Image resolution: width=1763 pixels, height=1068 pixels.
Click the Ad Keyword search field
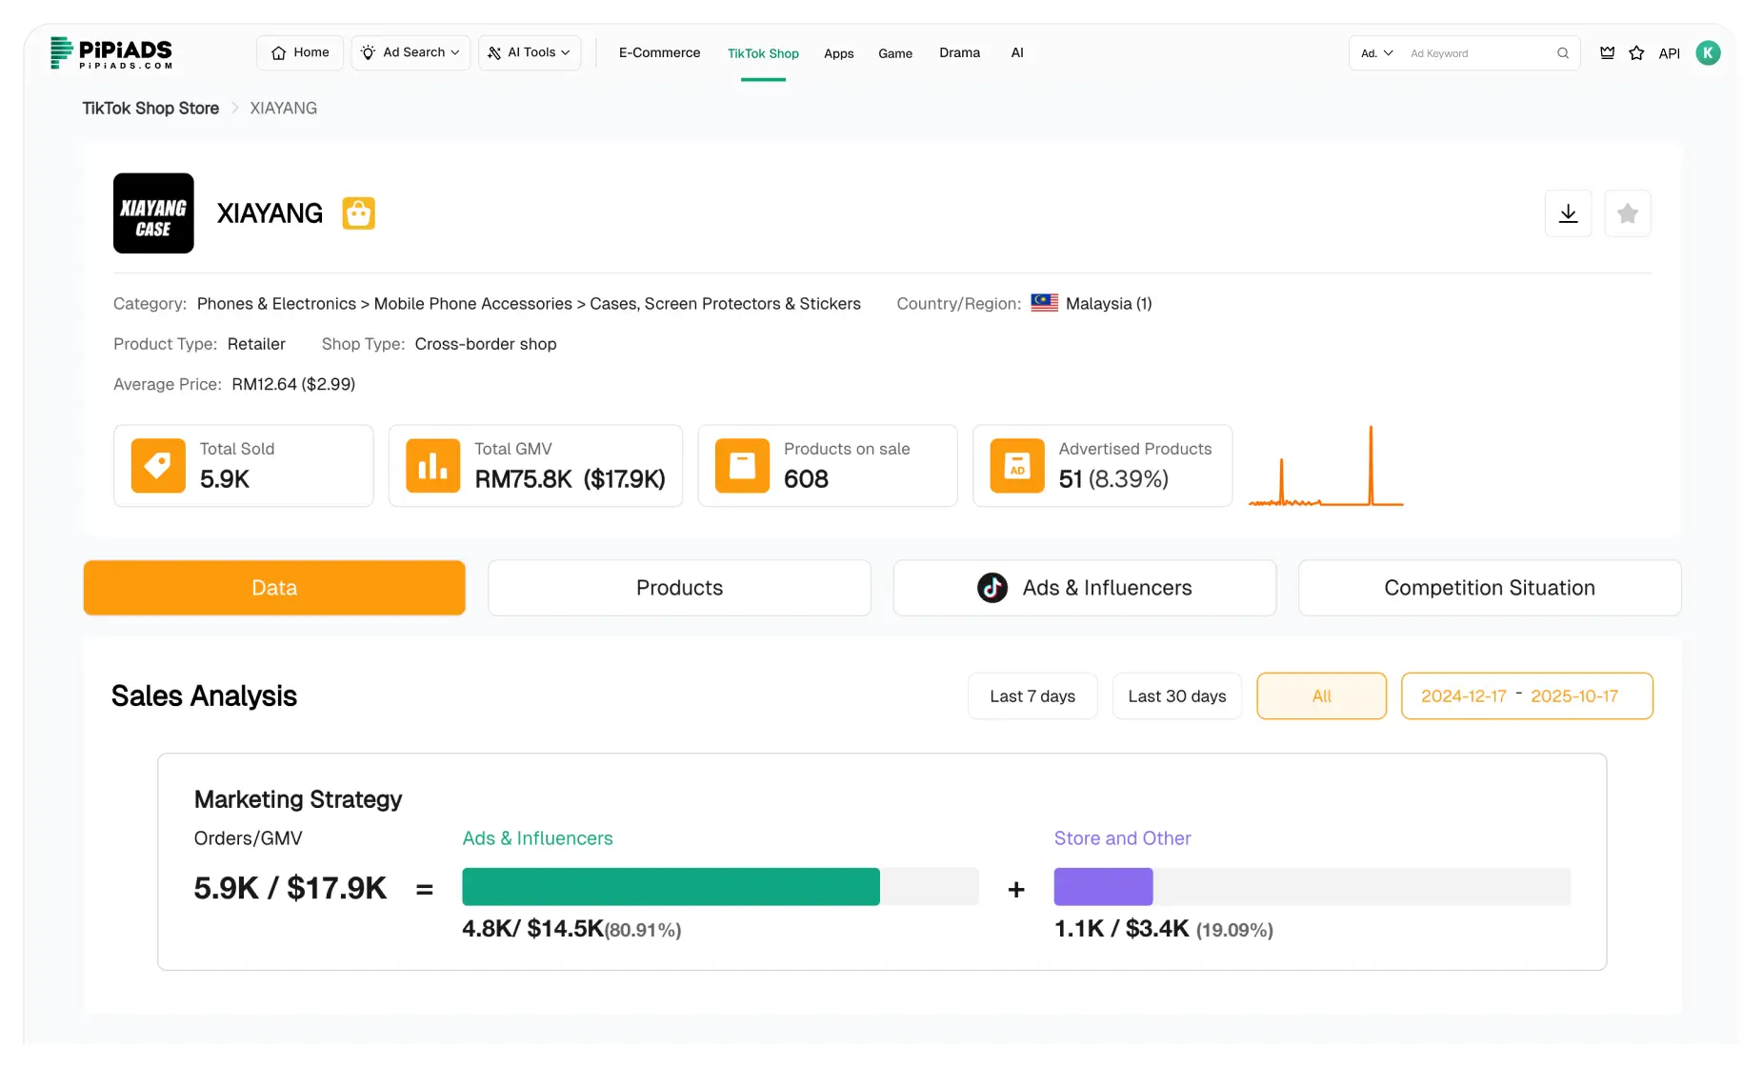click(x=1479, y=53)
